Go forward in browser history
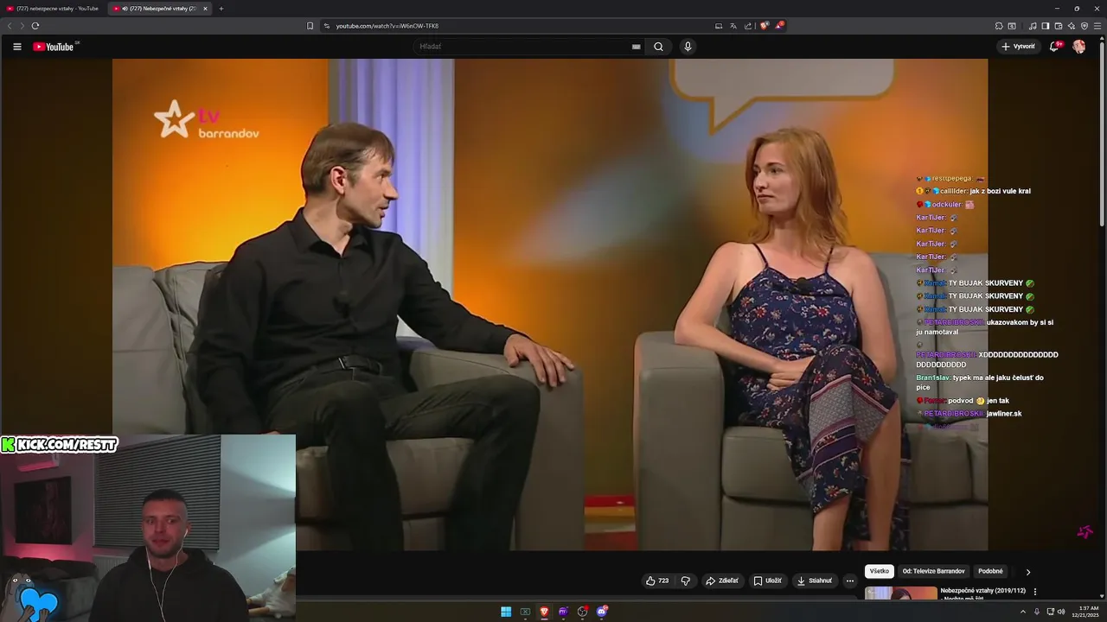The image size is (1107, 622). coord(22,26)
